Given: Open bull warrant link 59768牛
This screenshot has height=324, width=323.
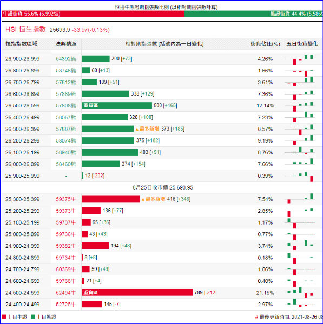Looking at the screenshot, I should point(66,281).
